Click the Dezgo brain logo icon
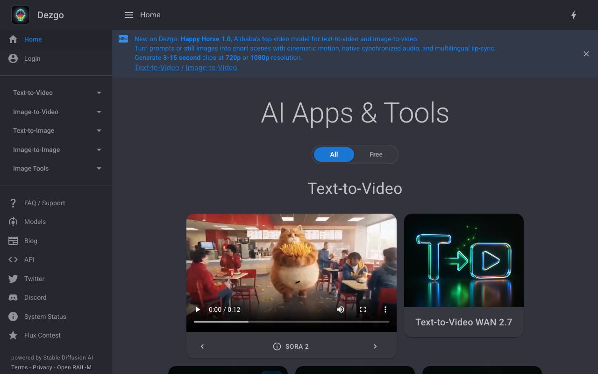This screenshot has width=598, height=374. (21, 15)
